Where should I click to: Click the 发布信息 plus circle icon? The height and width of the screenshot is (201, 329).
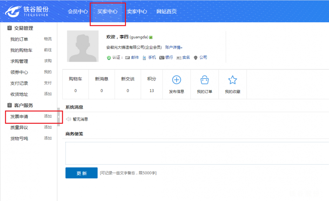(x=177, y=80)
